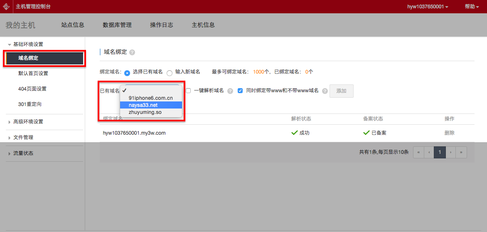Click the 添加 button
The height and width of the screenshot is (232, 487).
(x=341, y=91)
